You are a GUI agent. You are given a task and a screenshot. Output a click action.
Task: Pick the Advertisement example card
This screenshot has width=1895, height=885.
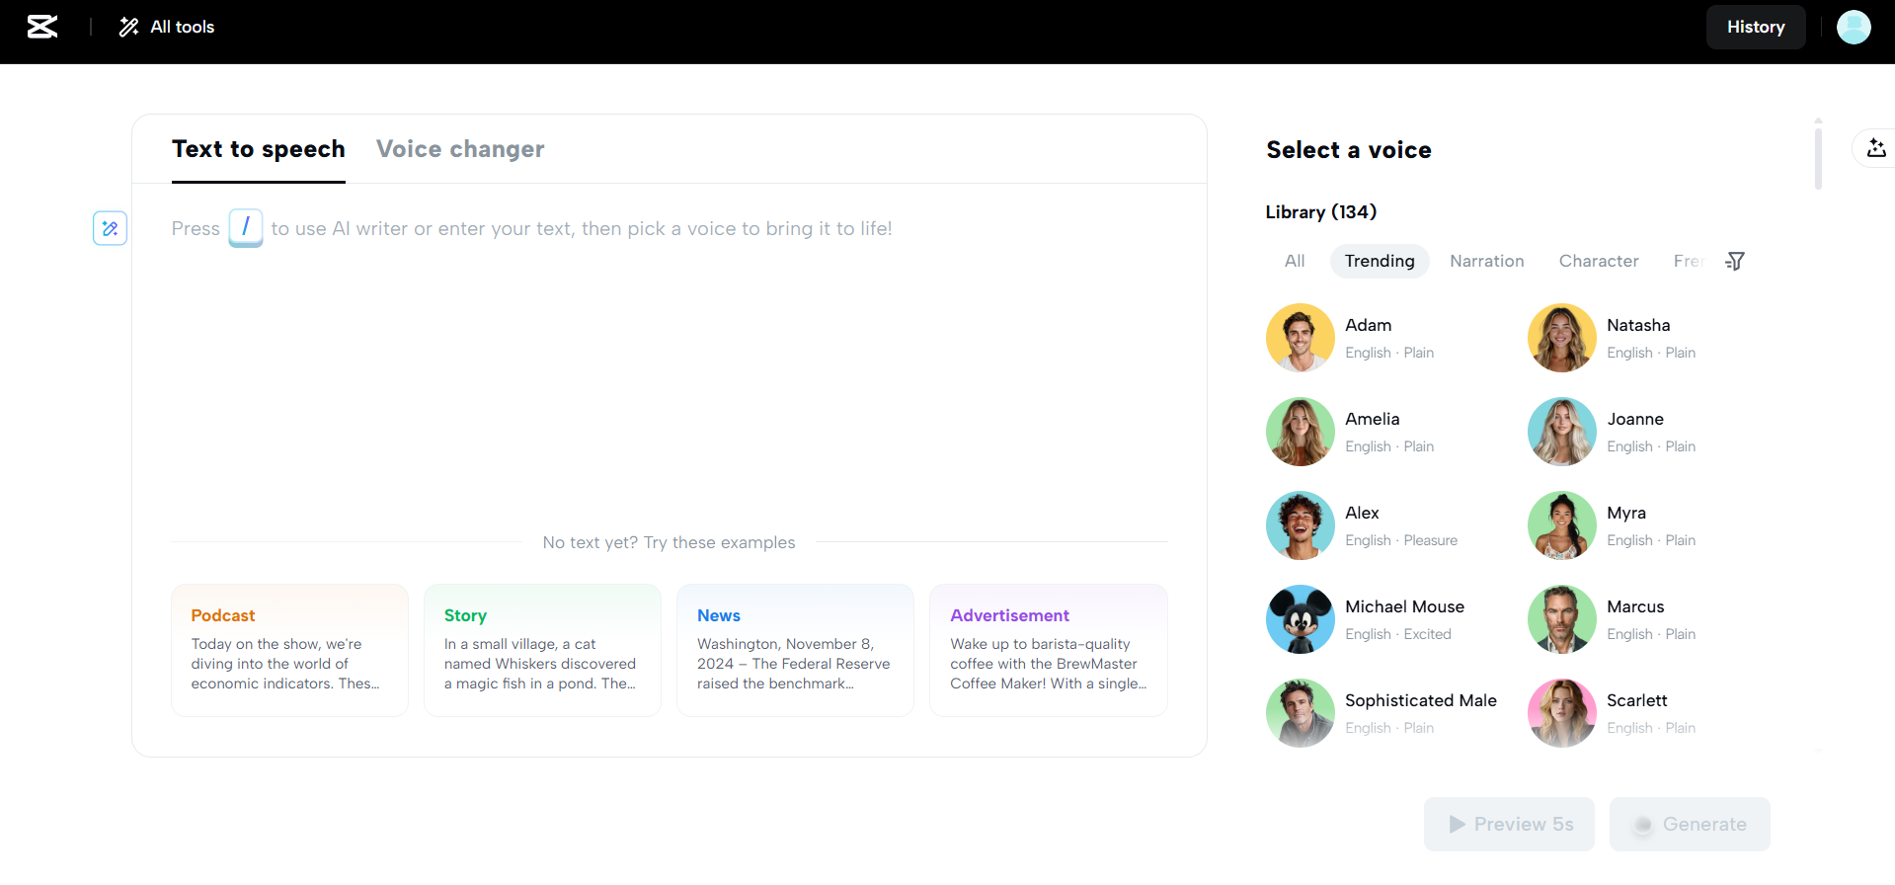click(x=1048, y=650)
